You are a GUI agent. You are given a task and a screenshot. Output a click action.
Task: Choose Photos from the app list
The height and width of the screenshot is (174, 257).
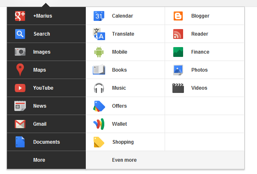204,70
